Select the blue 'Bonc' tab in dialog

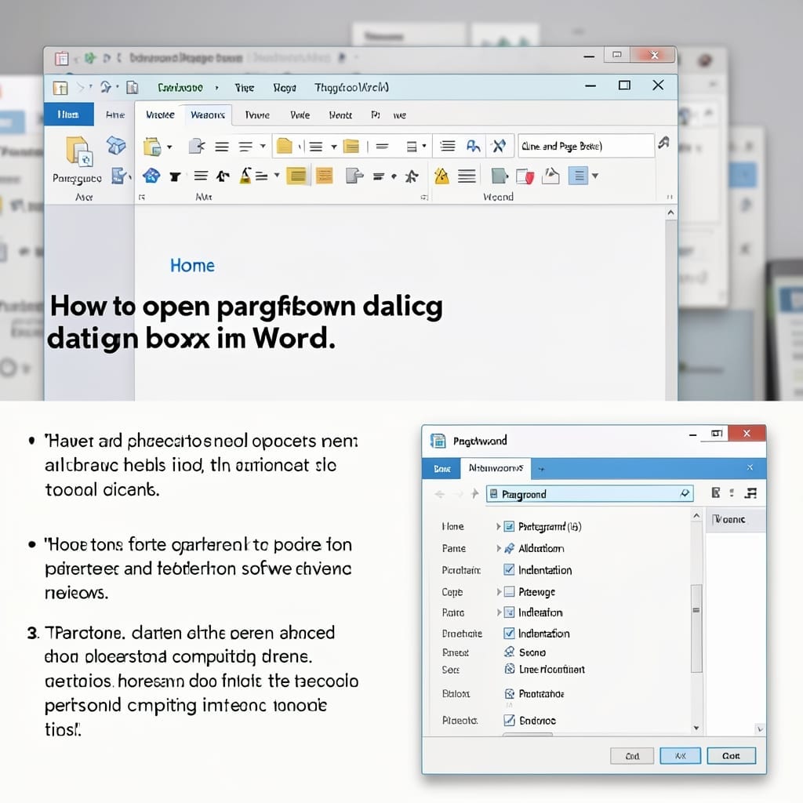441,469
